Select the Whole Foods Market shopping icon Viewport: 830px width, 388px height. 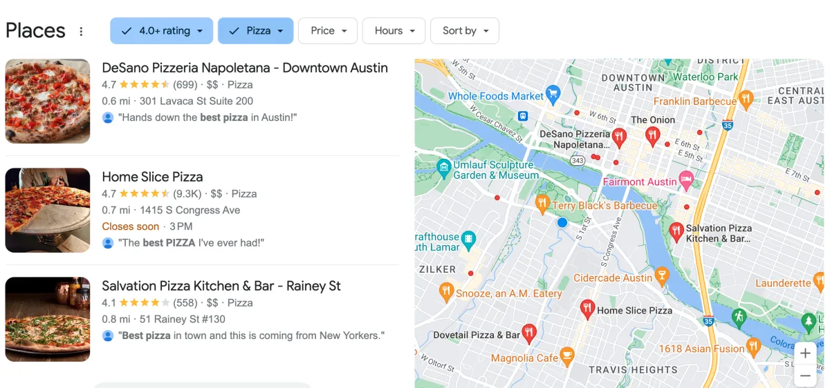click(x=553, y=93)
